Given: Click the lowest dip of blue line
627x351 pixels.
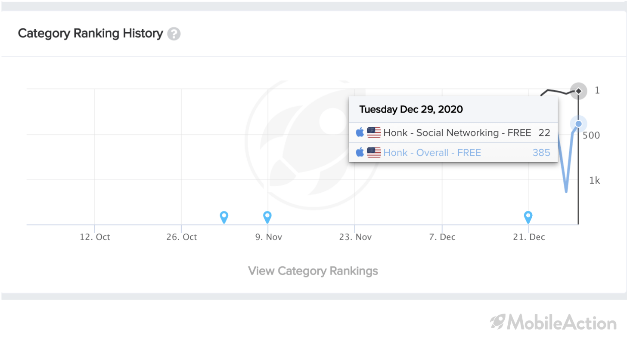Looking at the screenshot, I should click(566, 191).
